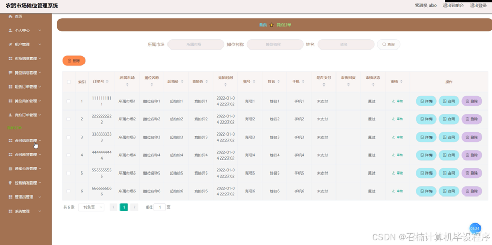
Task: Expand the 系统管理 chevron
Action: coord(40,211)
